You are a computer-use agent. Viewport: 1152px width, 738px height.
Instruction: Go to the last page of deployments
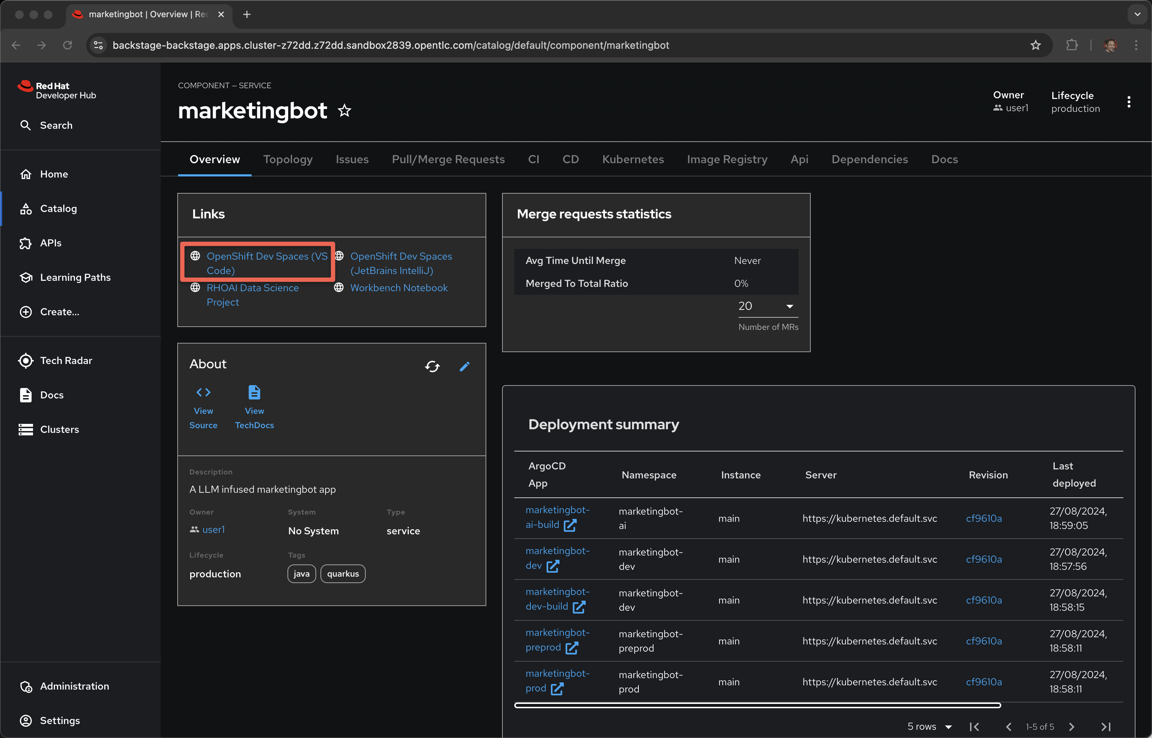(1106, 727)
